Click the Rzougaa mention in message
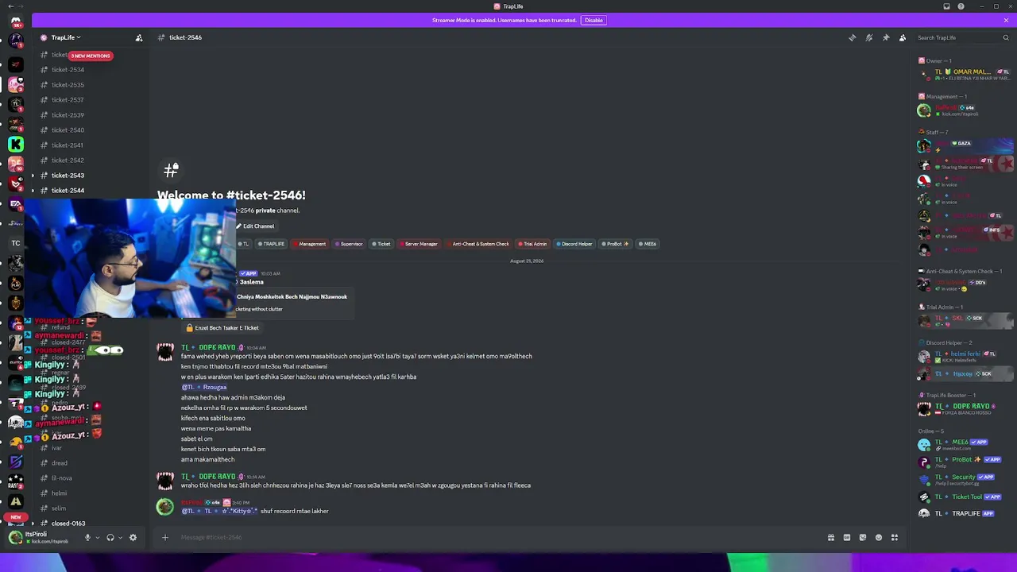1017x572 pixels. tap(204, 388)
